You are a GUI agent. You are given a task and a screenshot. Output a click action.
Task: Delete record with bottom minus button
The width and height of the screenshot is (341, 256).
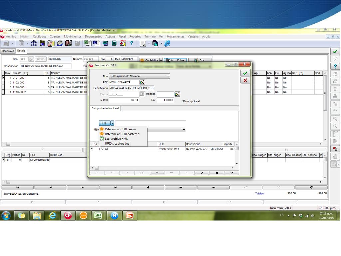pos(181,187)
